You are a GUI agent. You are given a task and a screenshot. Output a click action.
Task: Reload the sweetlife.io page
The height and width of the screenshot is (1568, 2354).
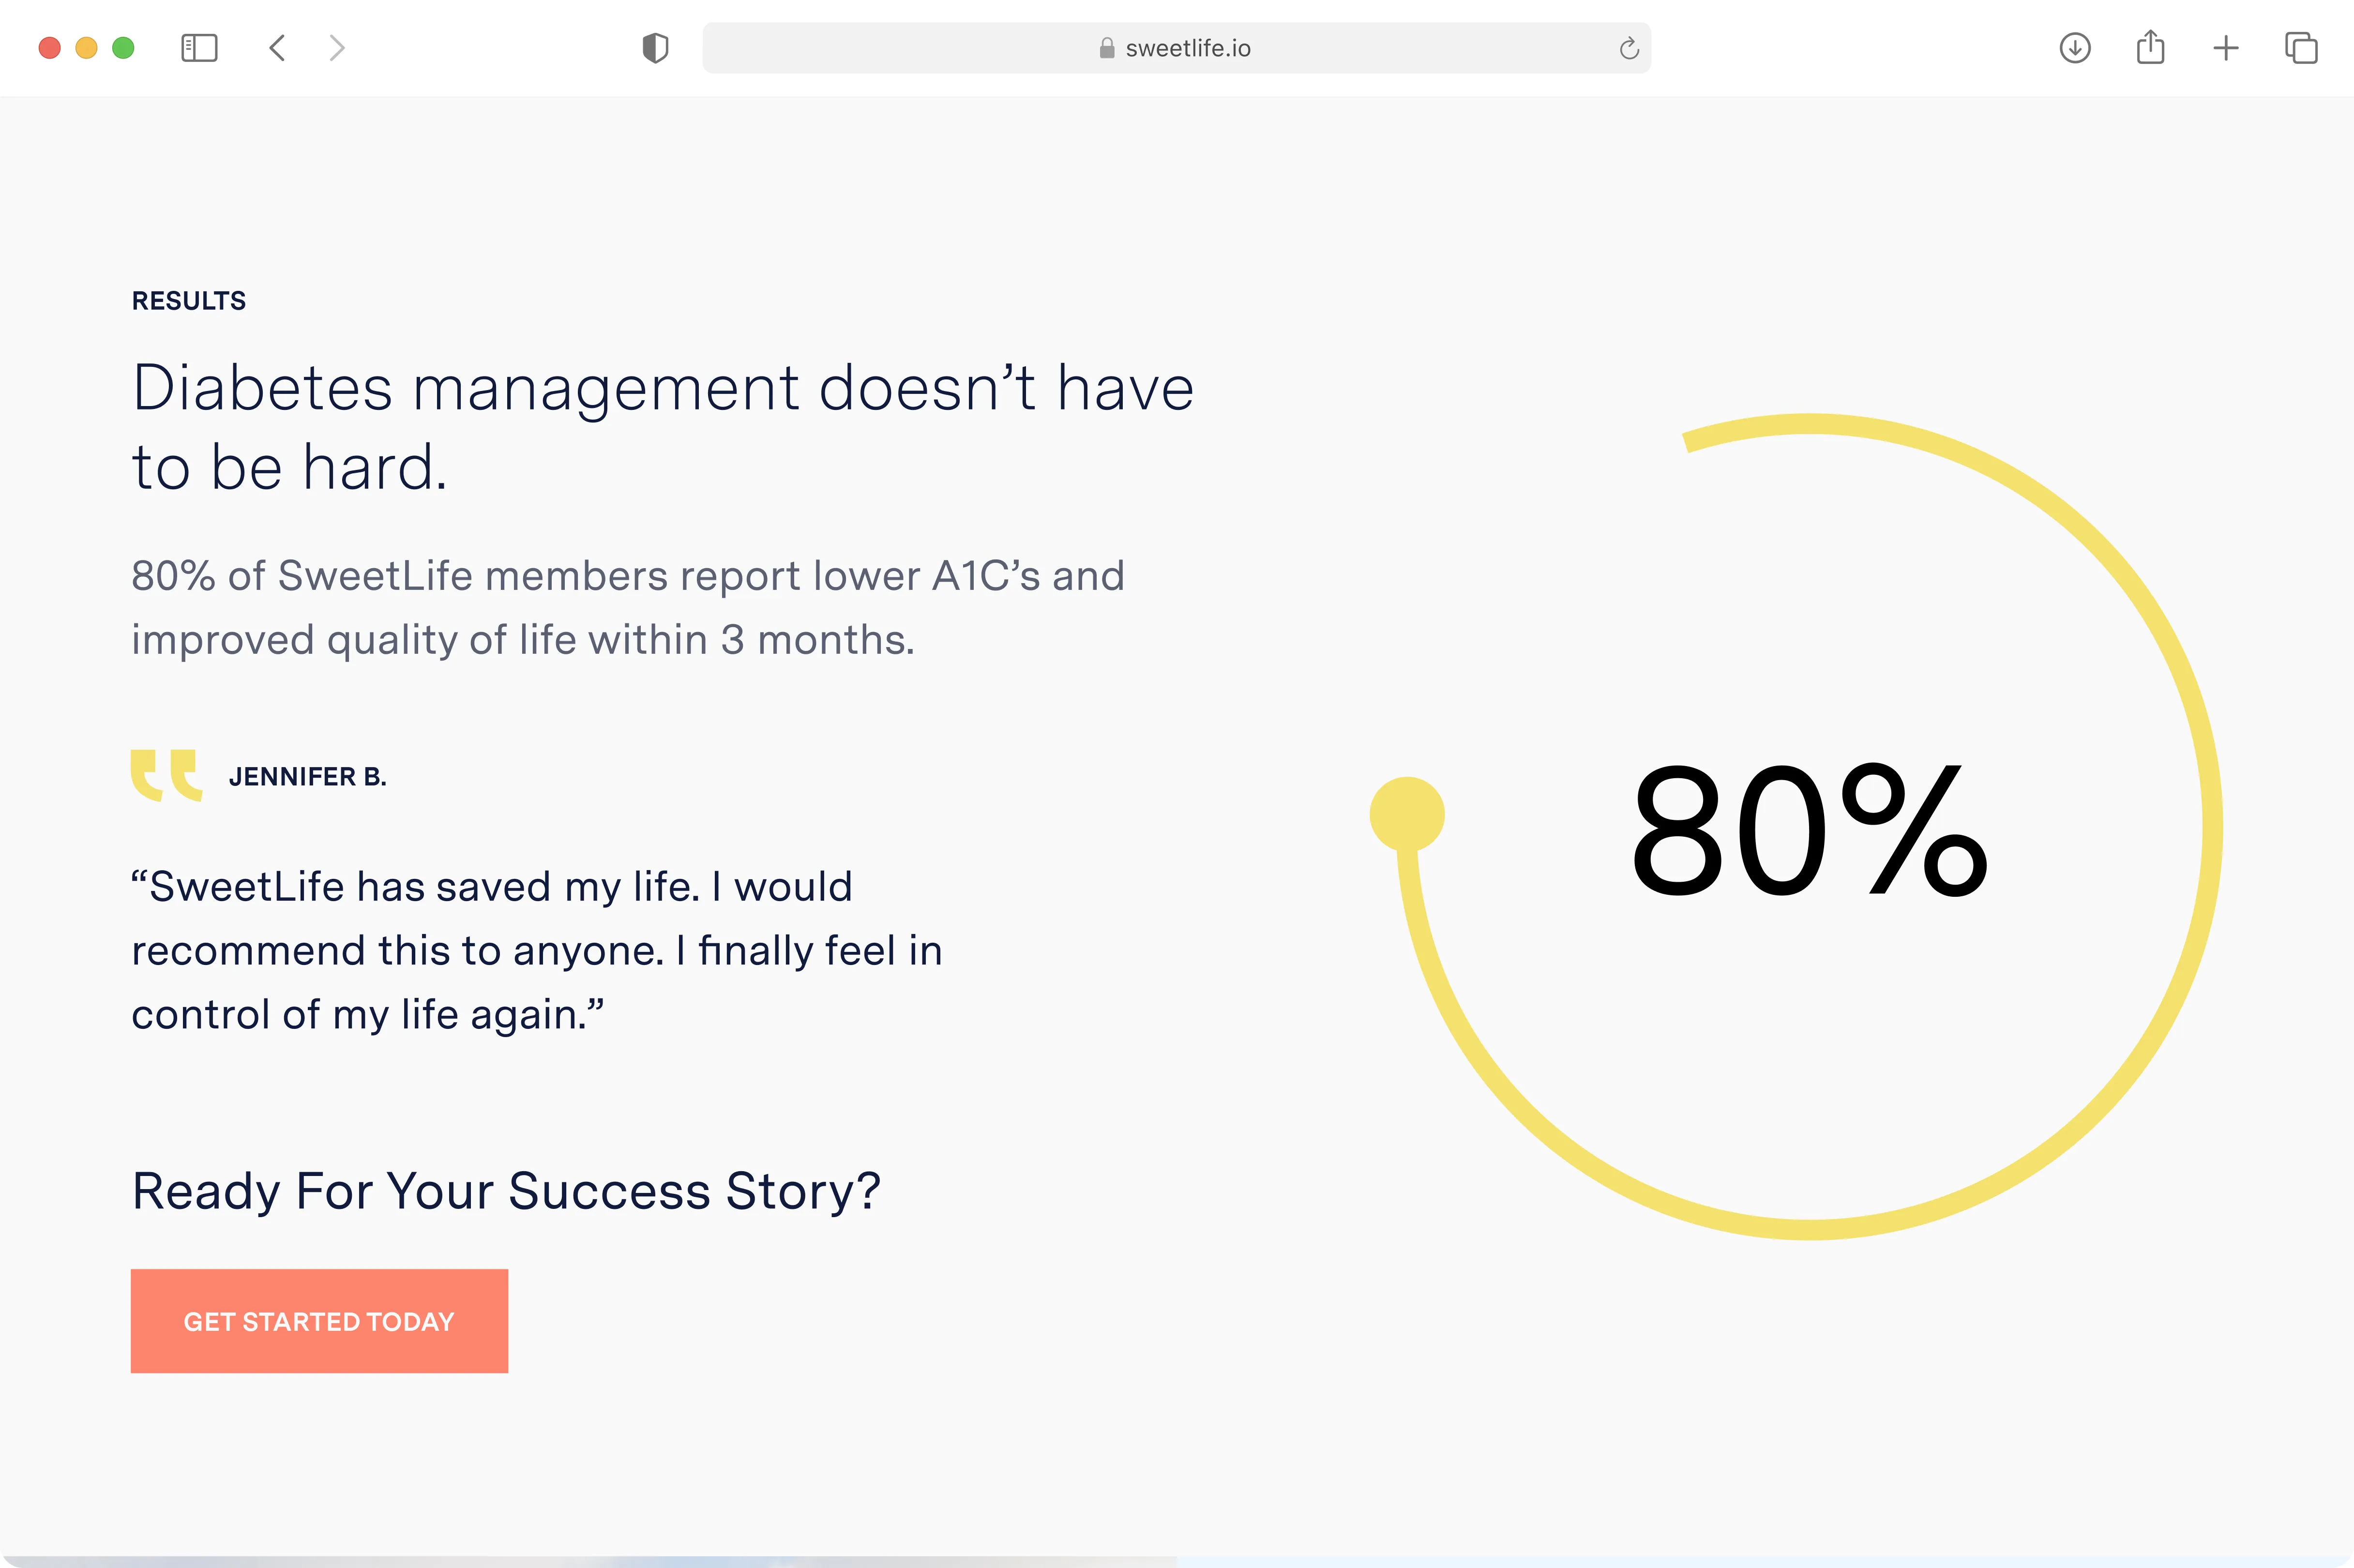(1628, 48)
